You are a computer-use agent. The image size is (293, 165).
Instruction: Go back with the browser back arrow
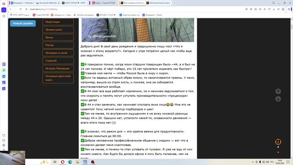pos(11,9)
